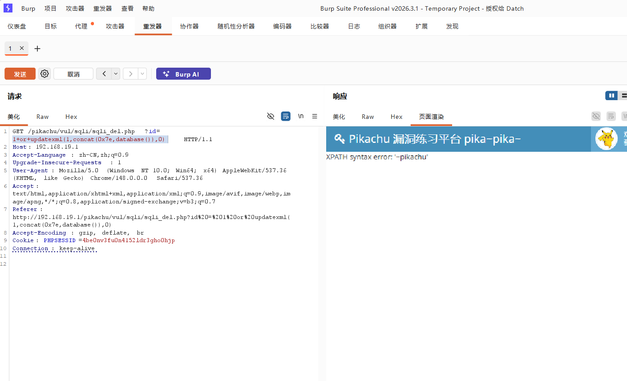The height and width of the screenshot is (381, 627).
Task: Click the PHPSESSID cookie value
Action: coord(129,240)
